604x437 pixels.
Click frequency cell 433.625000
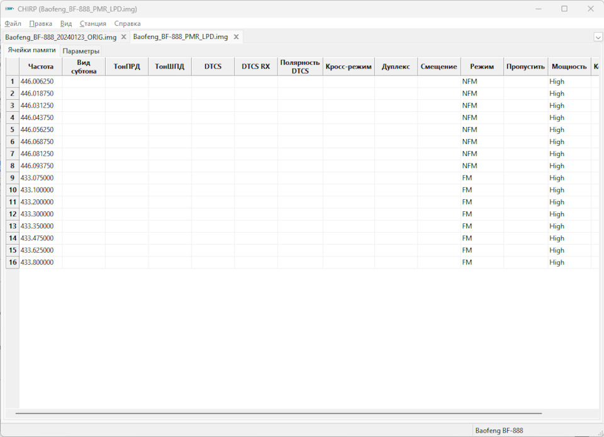40,250
